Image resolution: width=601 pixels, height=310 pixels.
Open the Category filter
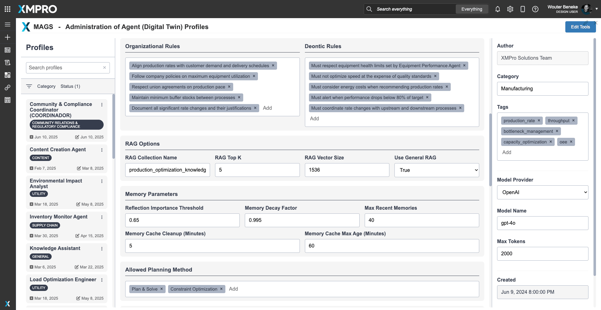coord(46,86)
